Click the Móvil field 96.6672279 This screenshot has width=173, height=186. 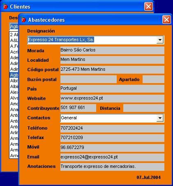pyautogui.click(x=112, y=148)
